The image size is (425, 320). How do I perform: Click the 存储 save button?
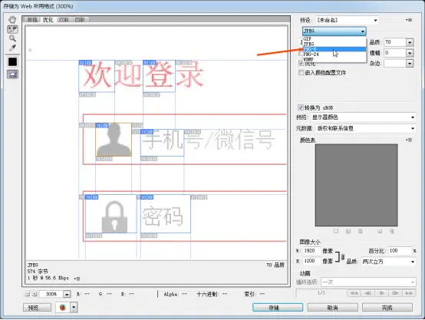coord(278,308)
